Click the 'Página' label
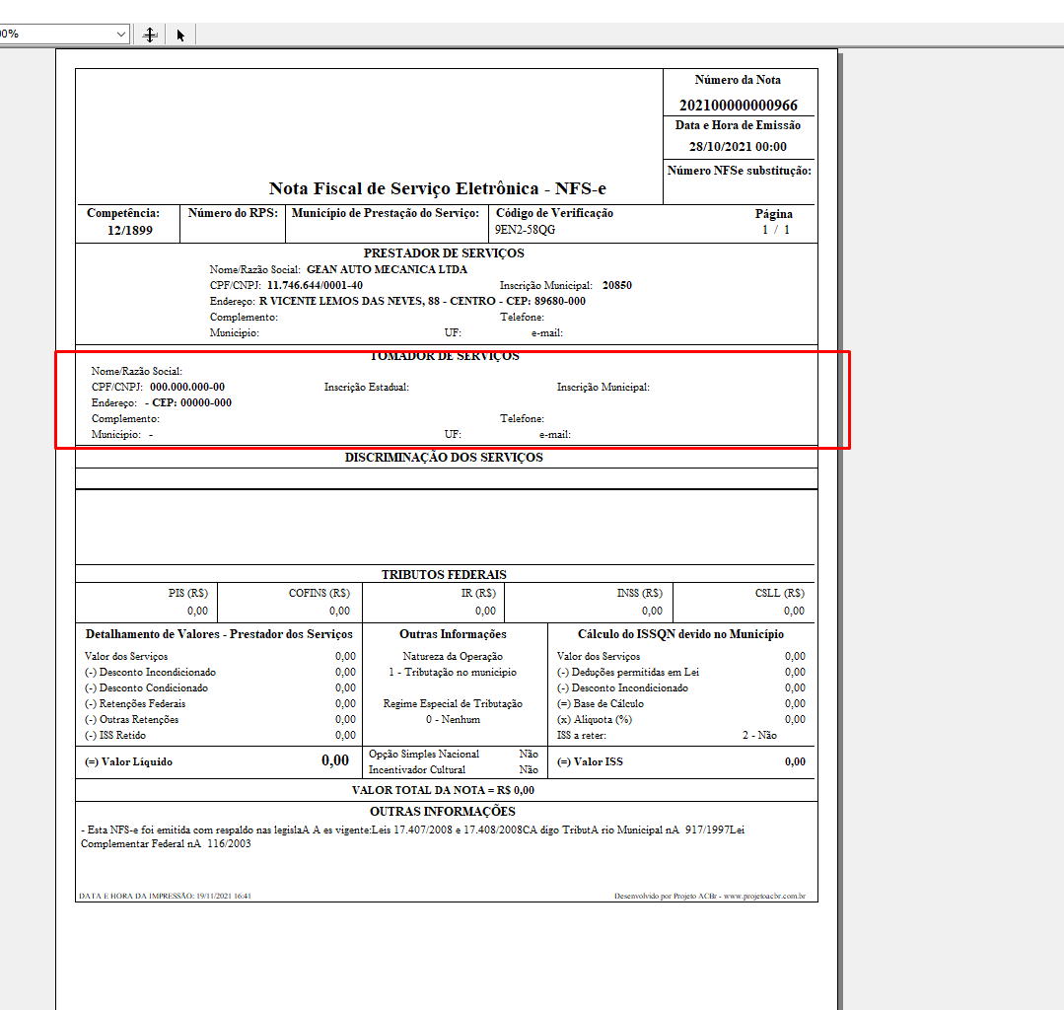Image resolution: width=1064 pixels, height=1010 pixels. click(773, 214)
